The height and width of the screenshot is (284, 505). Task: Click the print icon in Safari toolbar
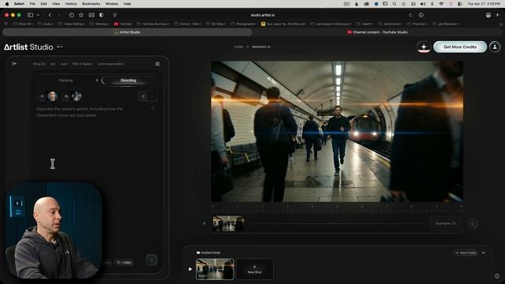pyautogui.click(x=488, y=15)
